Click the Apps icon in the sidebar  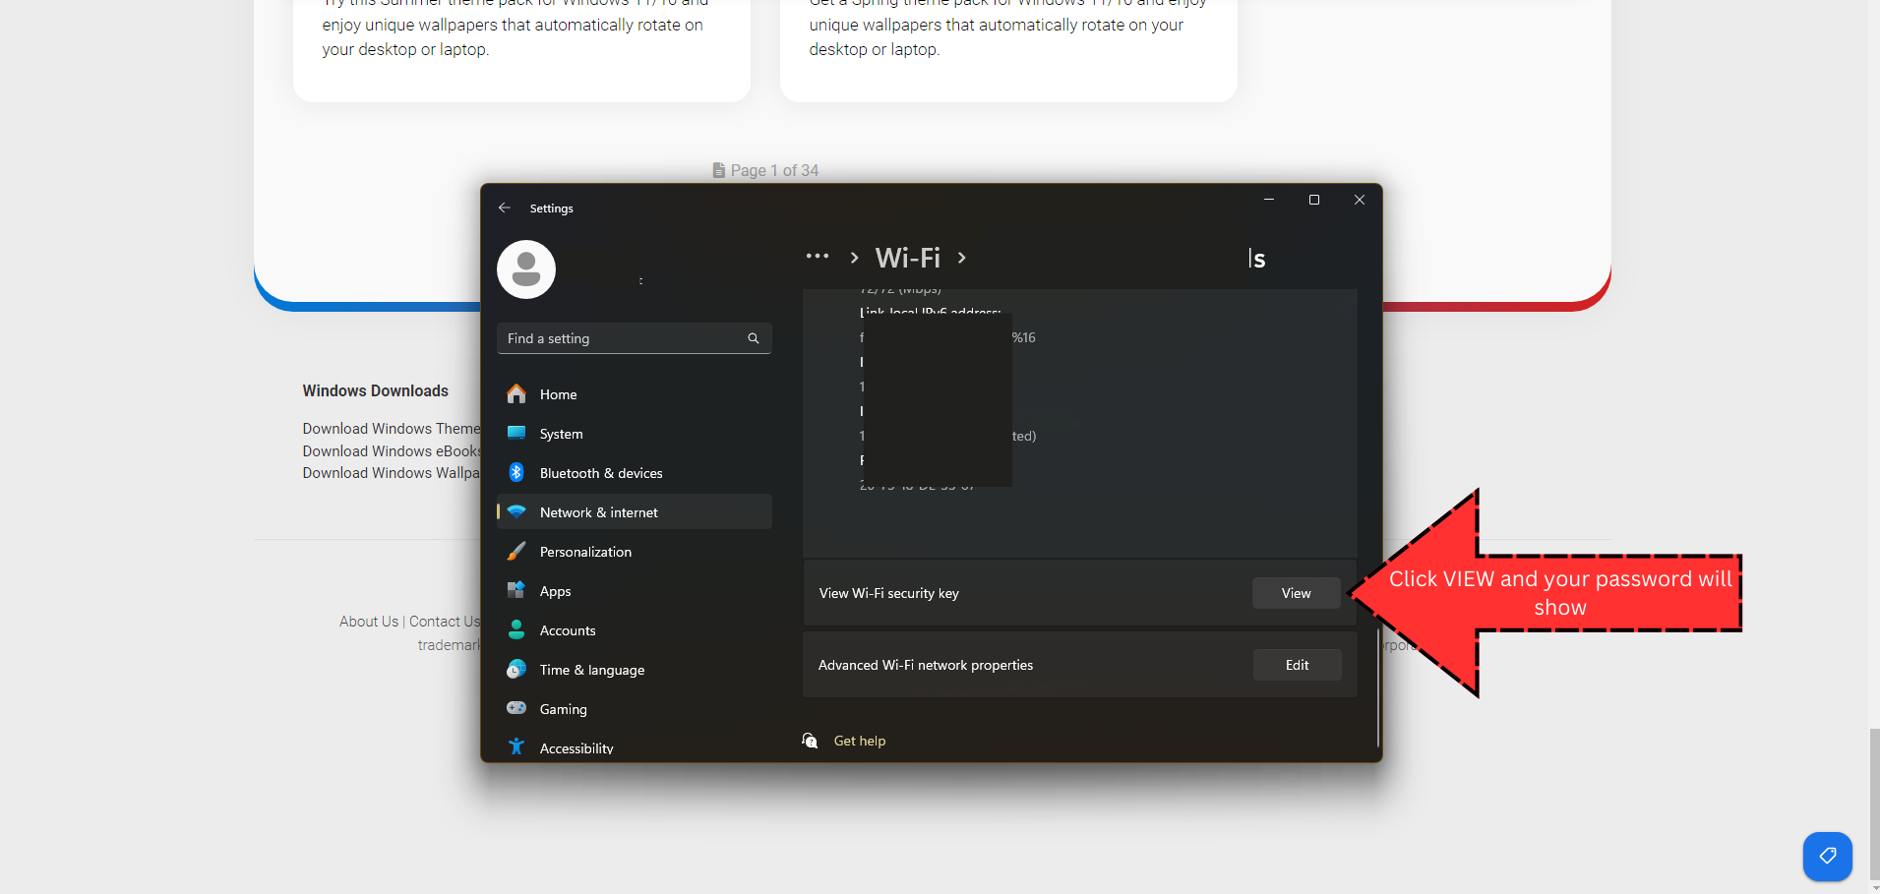click(x=516, y=591)
